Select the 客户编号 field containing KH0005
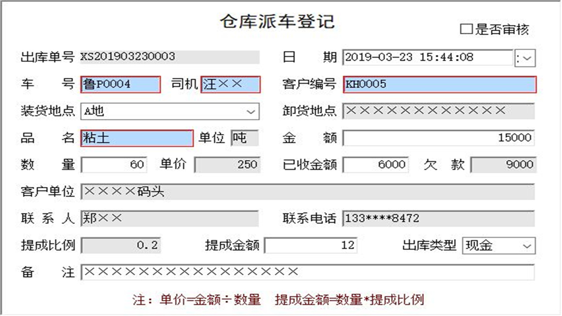Screen dimensions: 562x316 [439, 85]
